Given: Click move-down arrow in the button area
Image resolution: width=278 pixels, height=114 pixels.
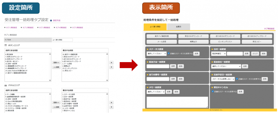Looking at the screenshot, I should (111, 67).
